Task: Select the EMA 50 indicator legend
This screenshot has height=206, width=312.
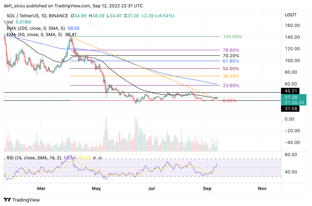Action: coord(41,35)
